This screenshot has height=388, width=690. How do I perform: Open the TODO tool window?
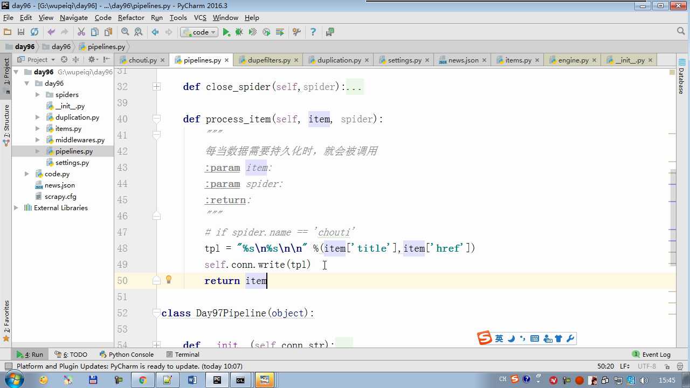pyautogui.click(x=71, y=355)
